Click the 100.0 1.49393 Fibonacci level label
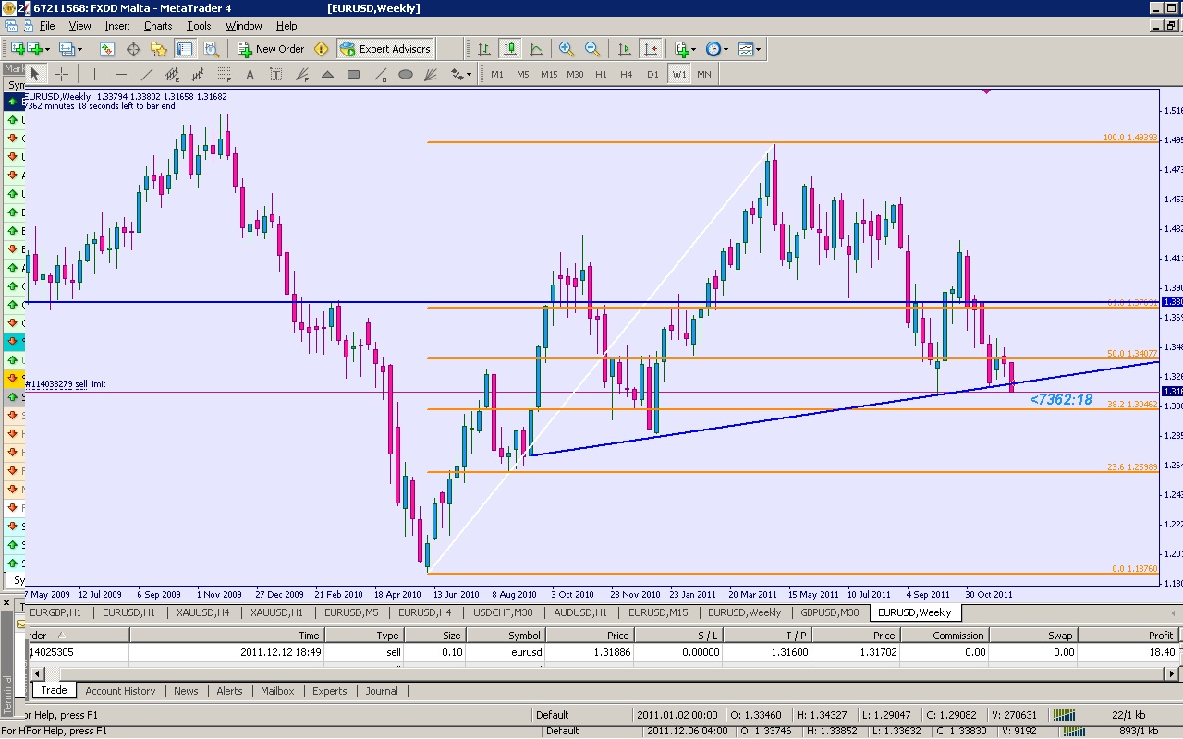 (1130, 138)
